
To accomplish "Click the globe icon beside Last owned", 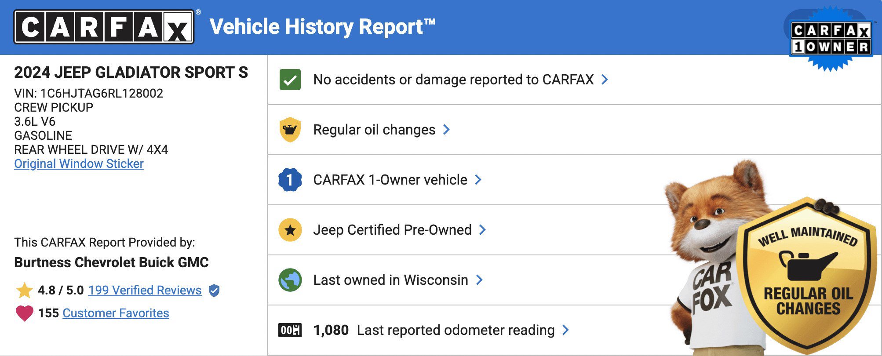I will (x=290, y=280).
